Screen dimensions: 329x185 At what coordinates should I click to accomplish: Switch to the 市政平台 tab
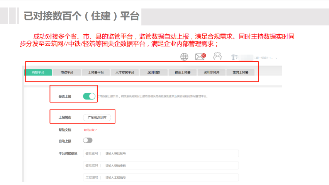tap(67, 72)
